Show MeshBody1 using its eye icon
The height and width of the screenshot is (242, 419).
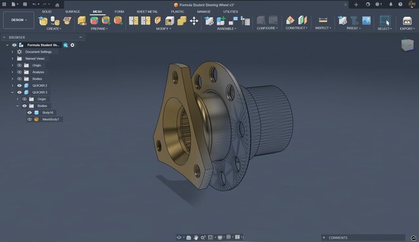[x=29, y=119]
